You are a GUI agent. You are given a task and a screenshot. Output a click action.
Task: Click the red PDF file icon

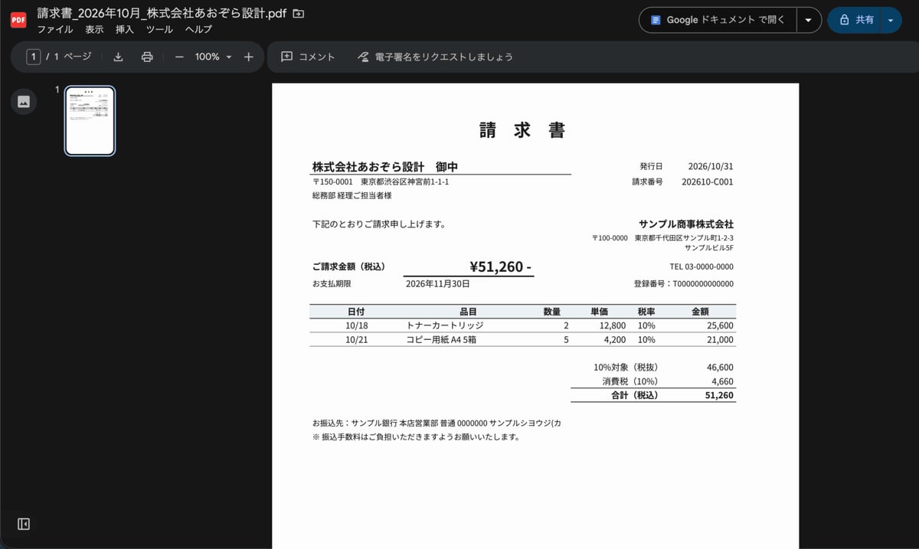[x=18, y=21]
